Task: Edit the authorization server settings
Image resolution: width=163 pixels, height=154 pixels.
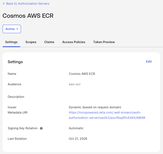Action: [x=149, y=61]
